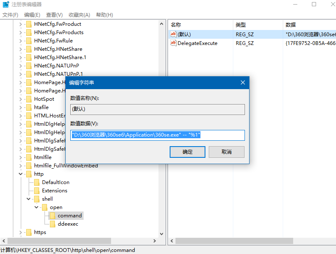
Task: Select the Extensions tree item
Action: [54, 191]
